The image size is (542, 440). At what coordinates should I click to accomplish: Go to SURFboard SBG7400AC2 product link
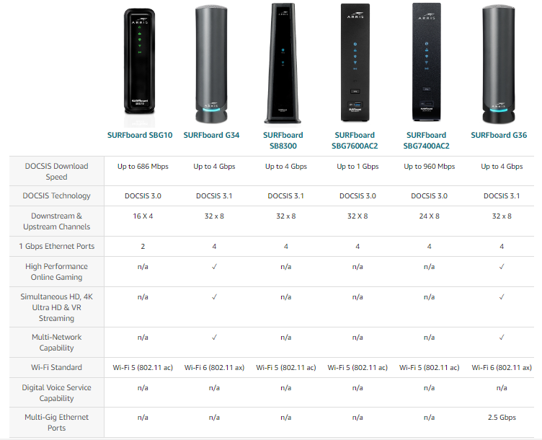click(x=429, y=140)
